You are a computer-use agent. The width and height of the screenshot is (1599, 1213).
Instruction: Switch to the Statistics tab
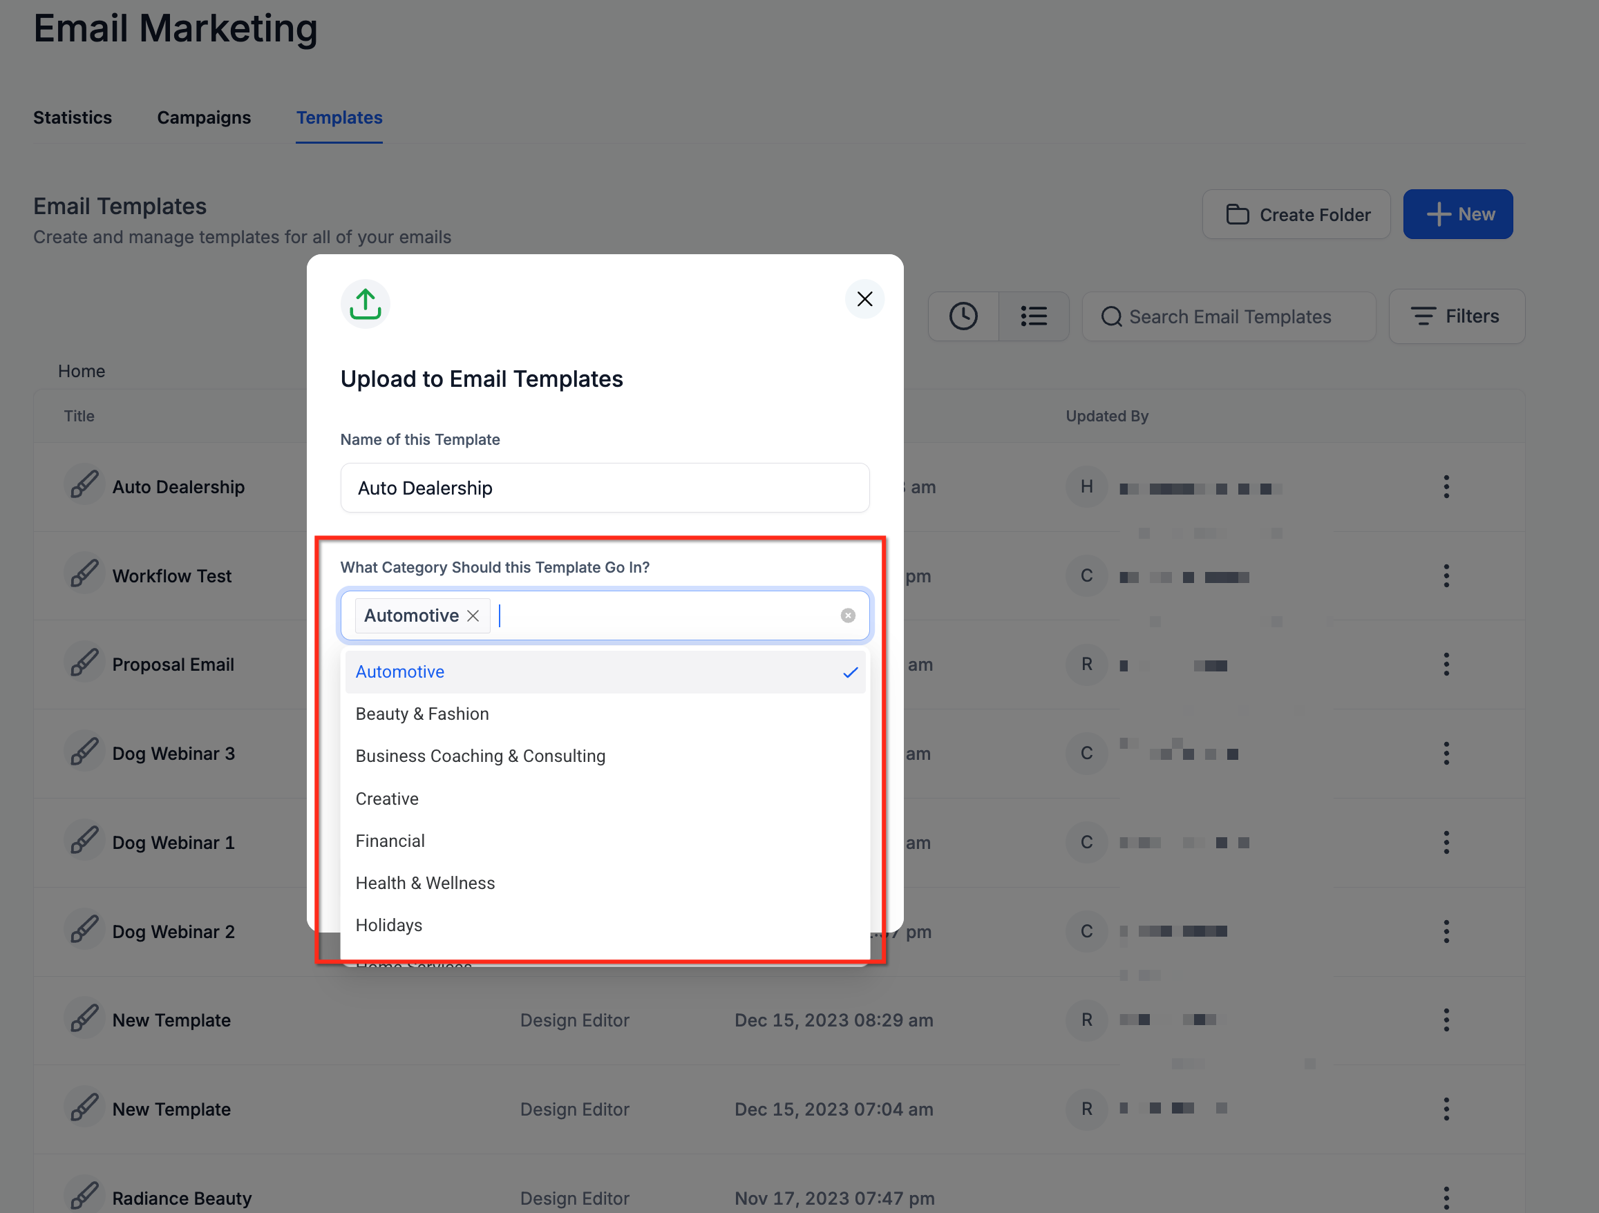click(x=73, y=117)
